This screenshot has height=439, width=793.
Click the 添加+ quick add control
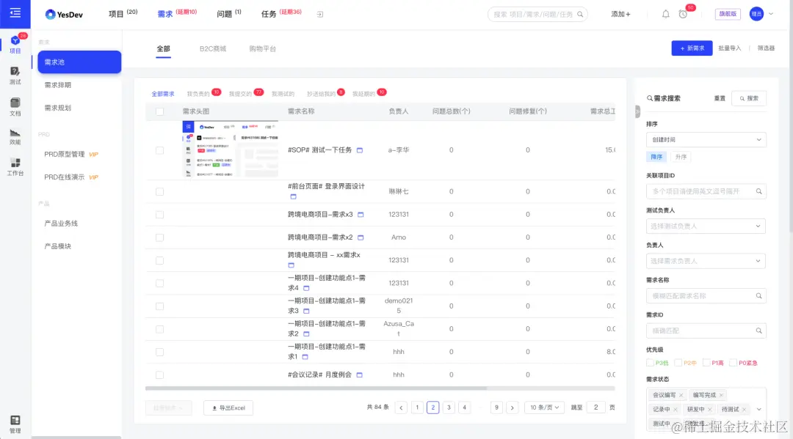620,14
